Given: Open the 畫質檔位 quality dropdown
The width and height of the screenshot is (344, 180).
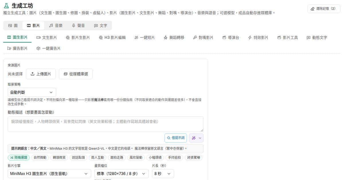Looking at the screenshot, I should (x=122, y=173).
